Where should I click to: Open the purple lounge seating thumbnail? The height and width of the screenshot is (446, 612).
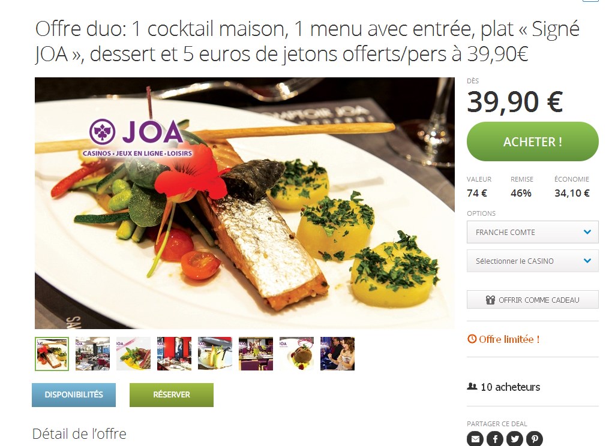coord(256,354)
